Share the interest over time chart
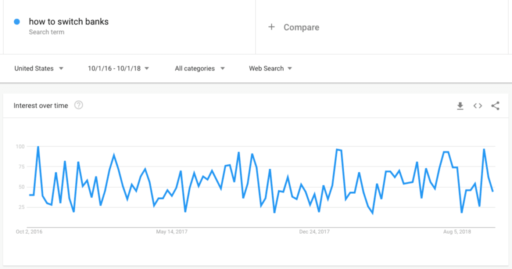The height and width of the screenshot is (269, 512). click(495, 106)
